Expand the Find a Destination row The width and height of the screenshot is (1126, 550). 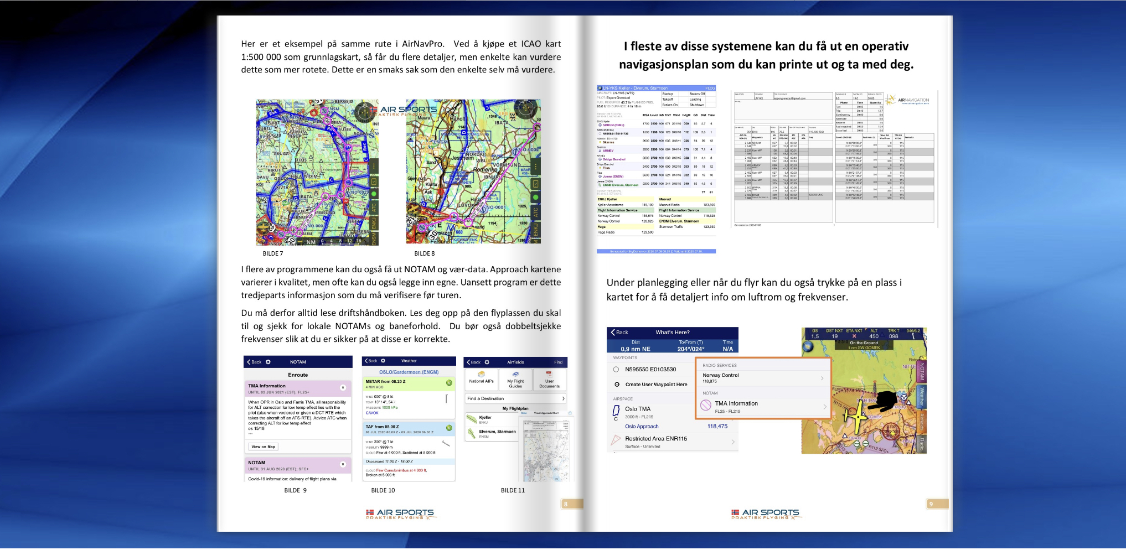(515, 398)
